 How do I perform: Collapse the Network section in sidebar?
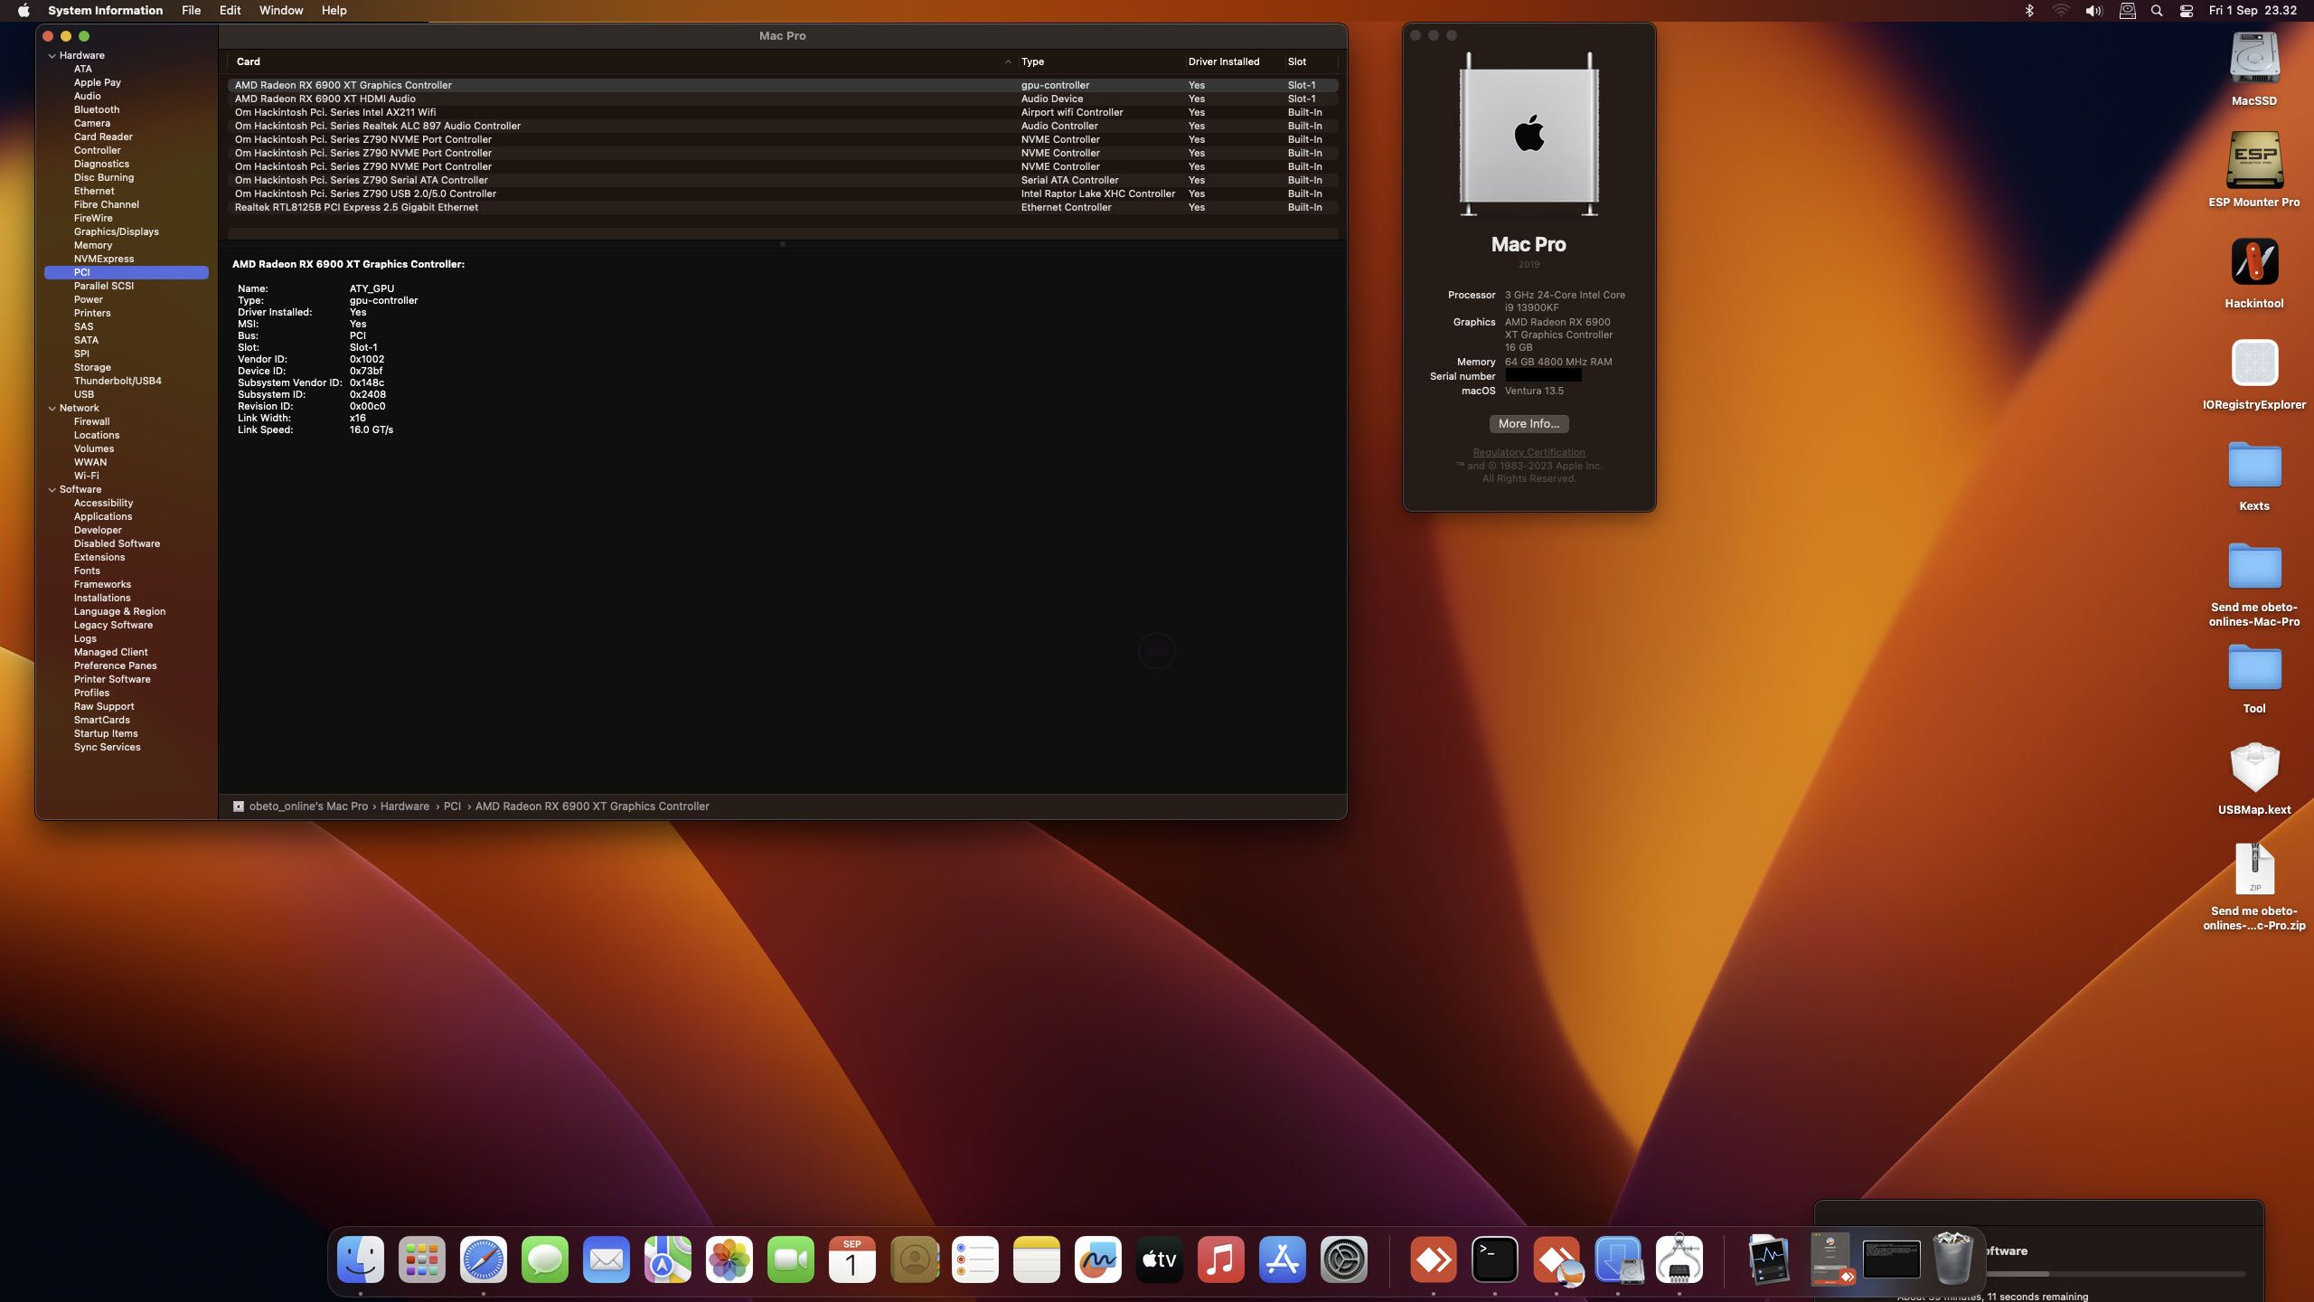(52, 409)
